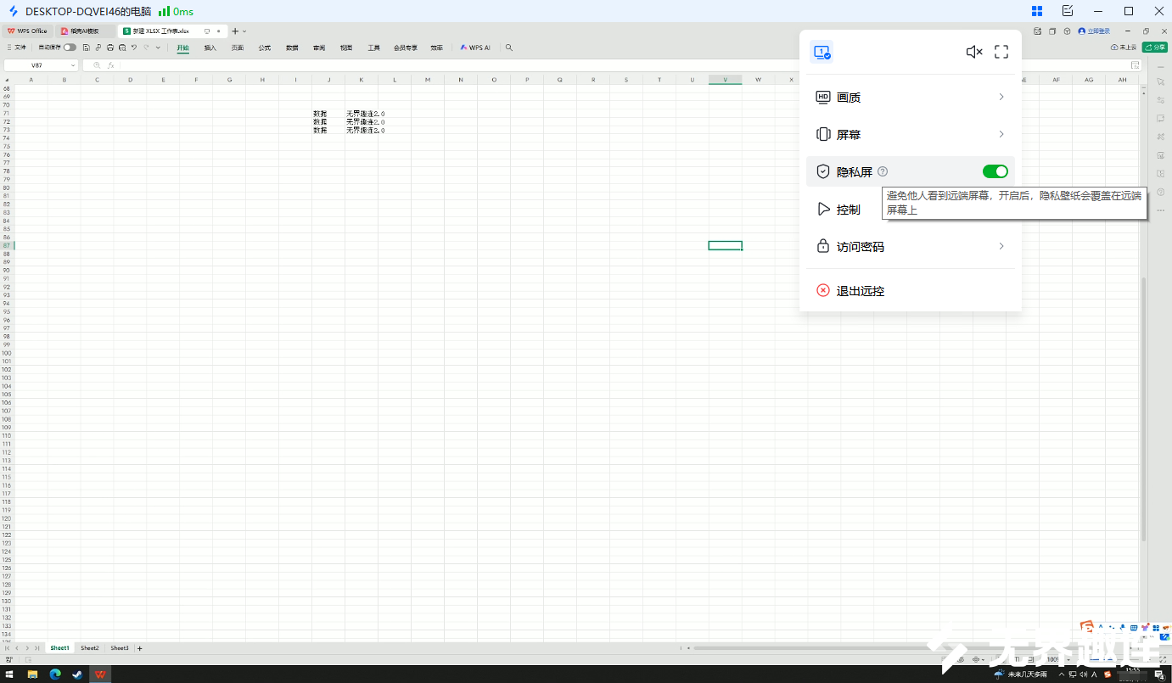Launch Microsoft Edge from the taskbar
The image size is (1172, 683).
(55, 675)
